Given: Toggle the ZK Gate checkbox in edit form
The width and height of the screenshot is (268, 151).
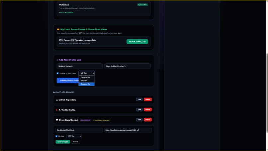Looking at the screenshot, I should [x=57, y=136].
